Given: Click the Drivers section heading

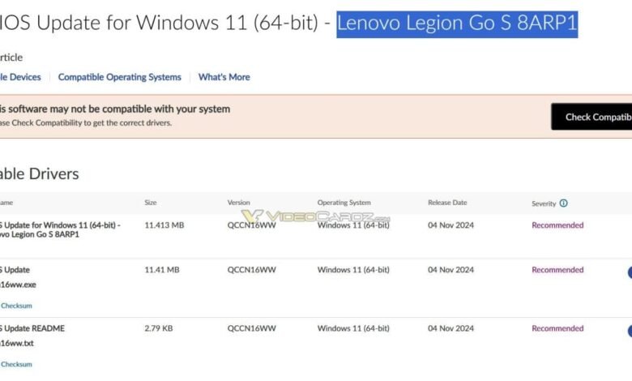Looking at the screenshot, I should pyautogui.click(x=40, y=173).
